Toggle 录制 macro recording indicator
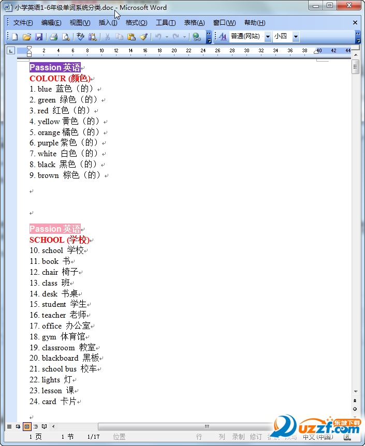This screenshot has width=365, height=446. (x=238, y=437)
